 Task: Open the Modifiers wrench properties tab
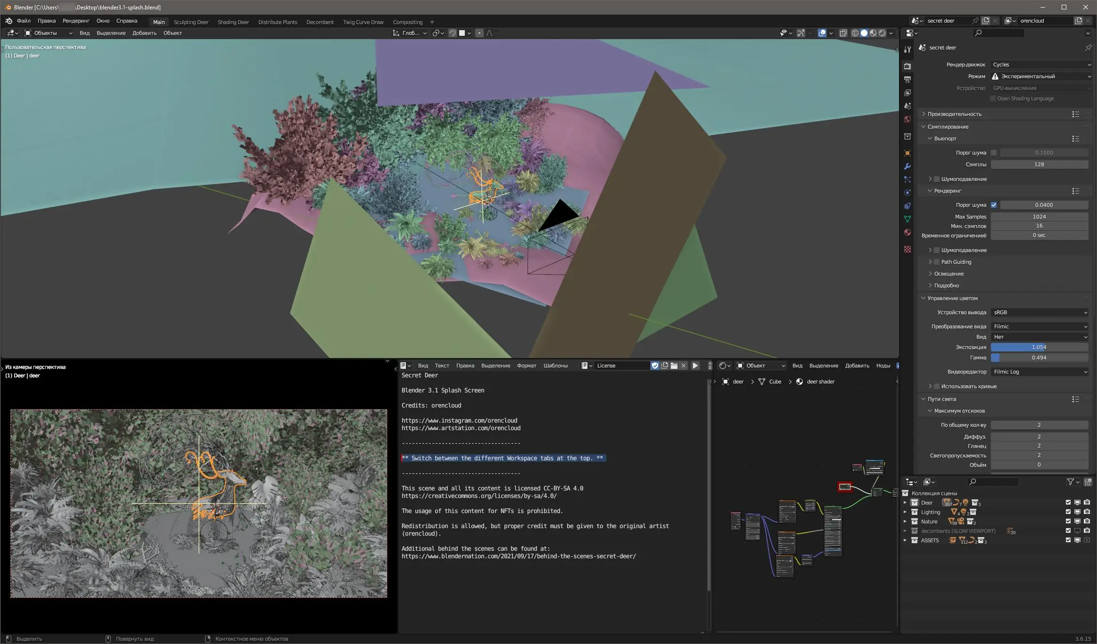[x=907, y=166]
